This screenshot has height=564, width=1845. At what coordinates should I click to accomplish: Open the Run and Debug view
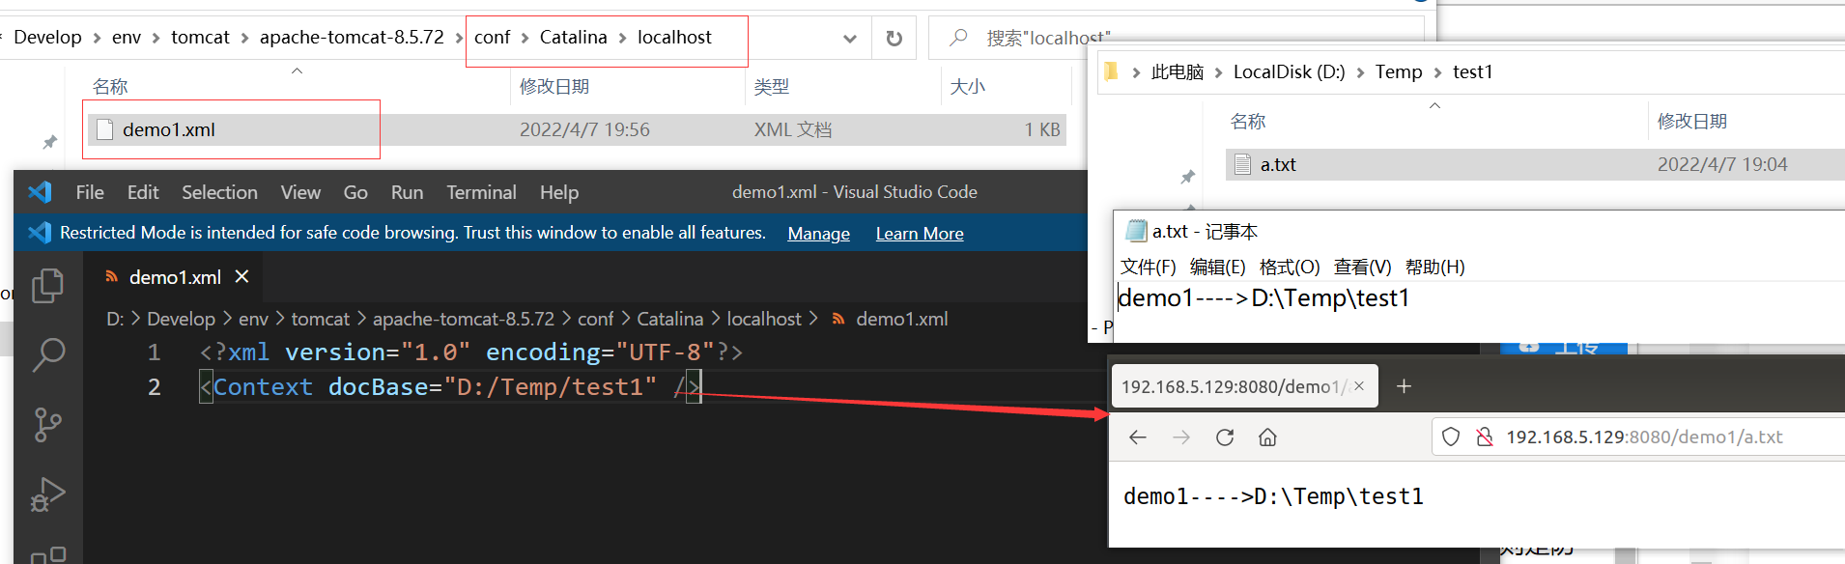(47, 493)
